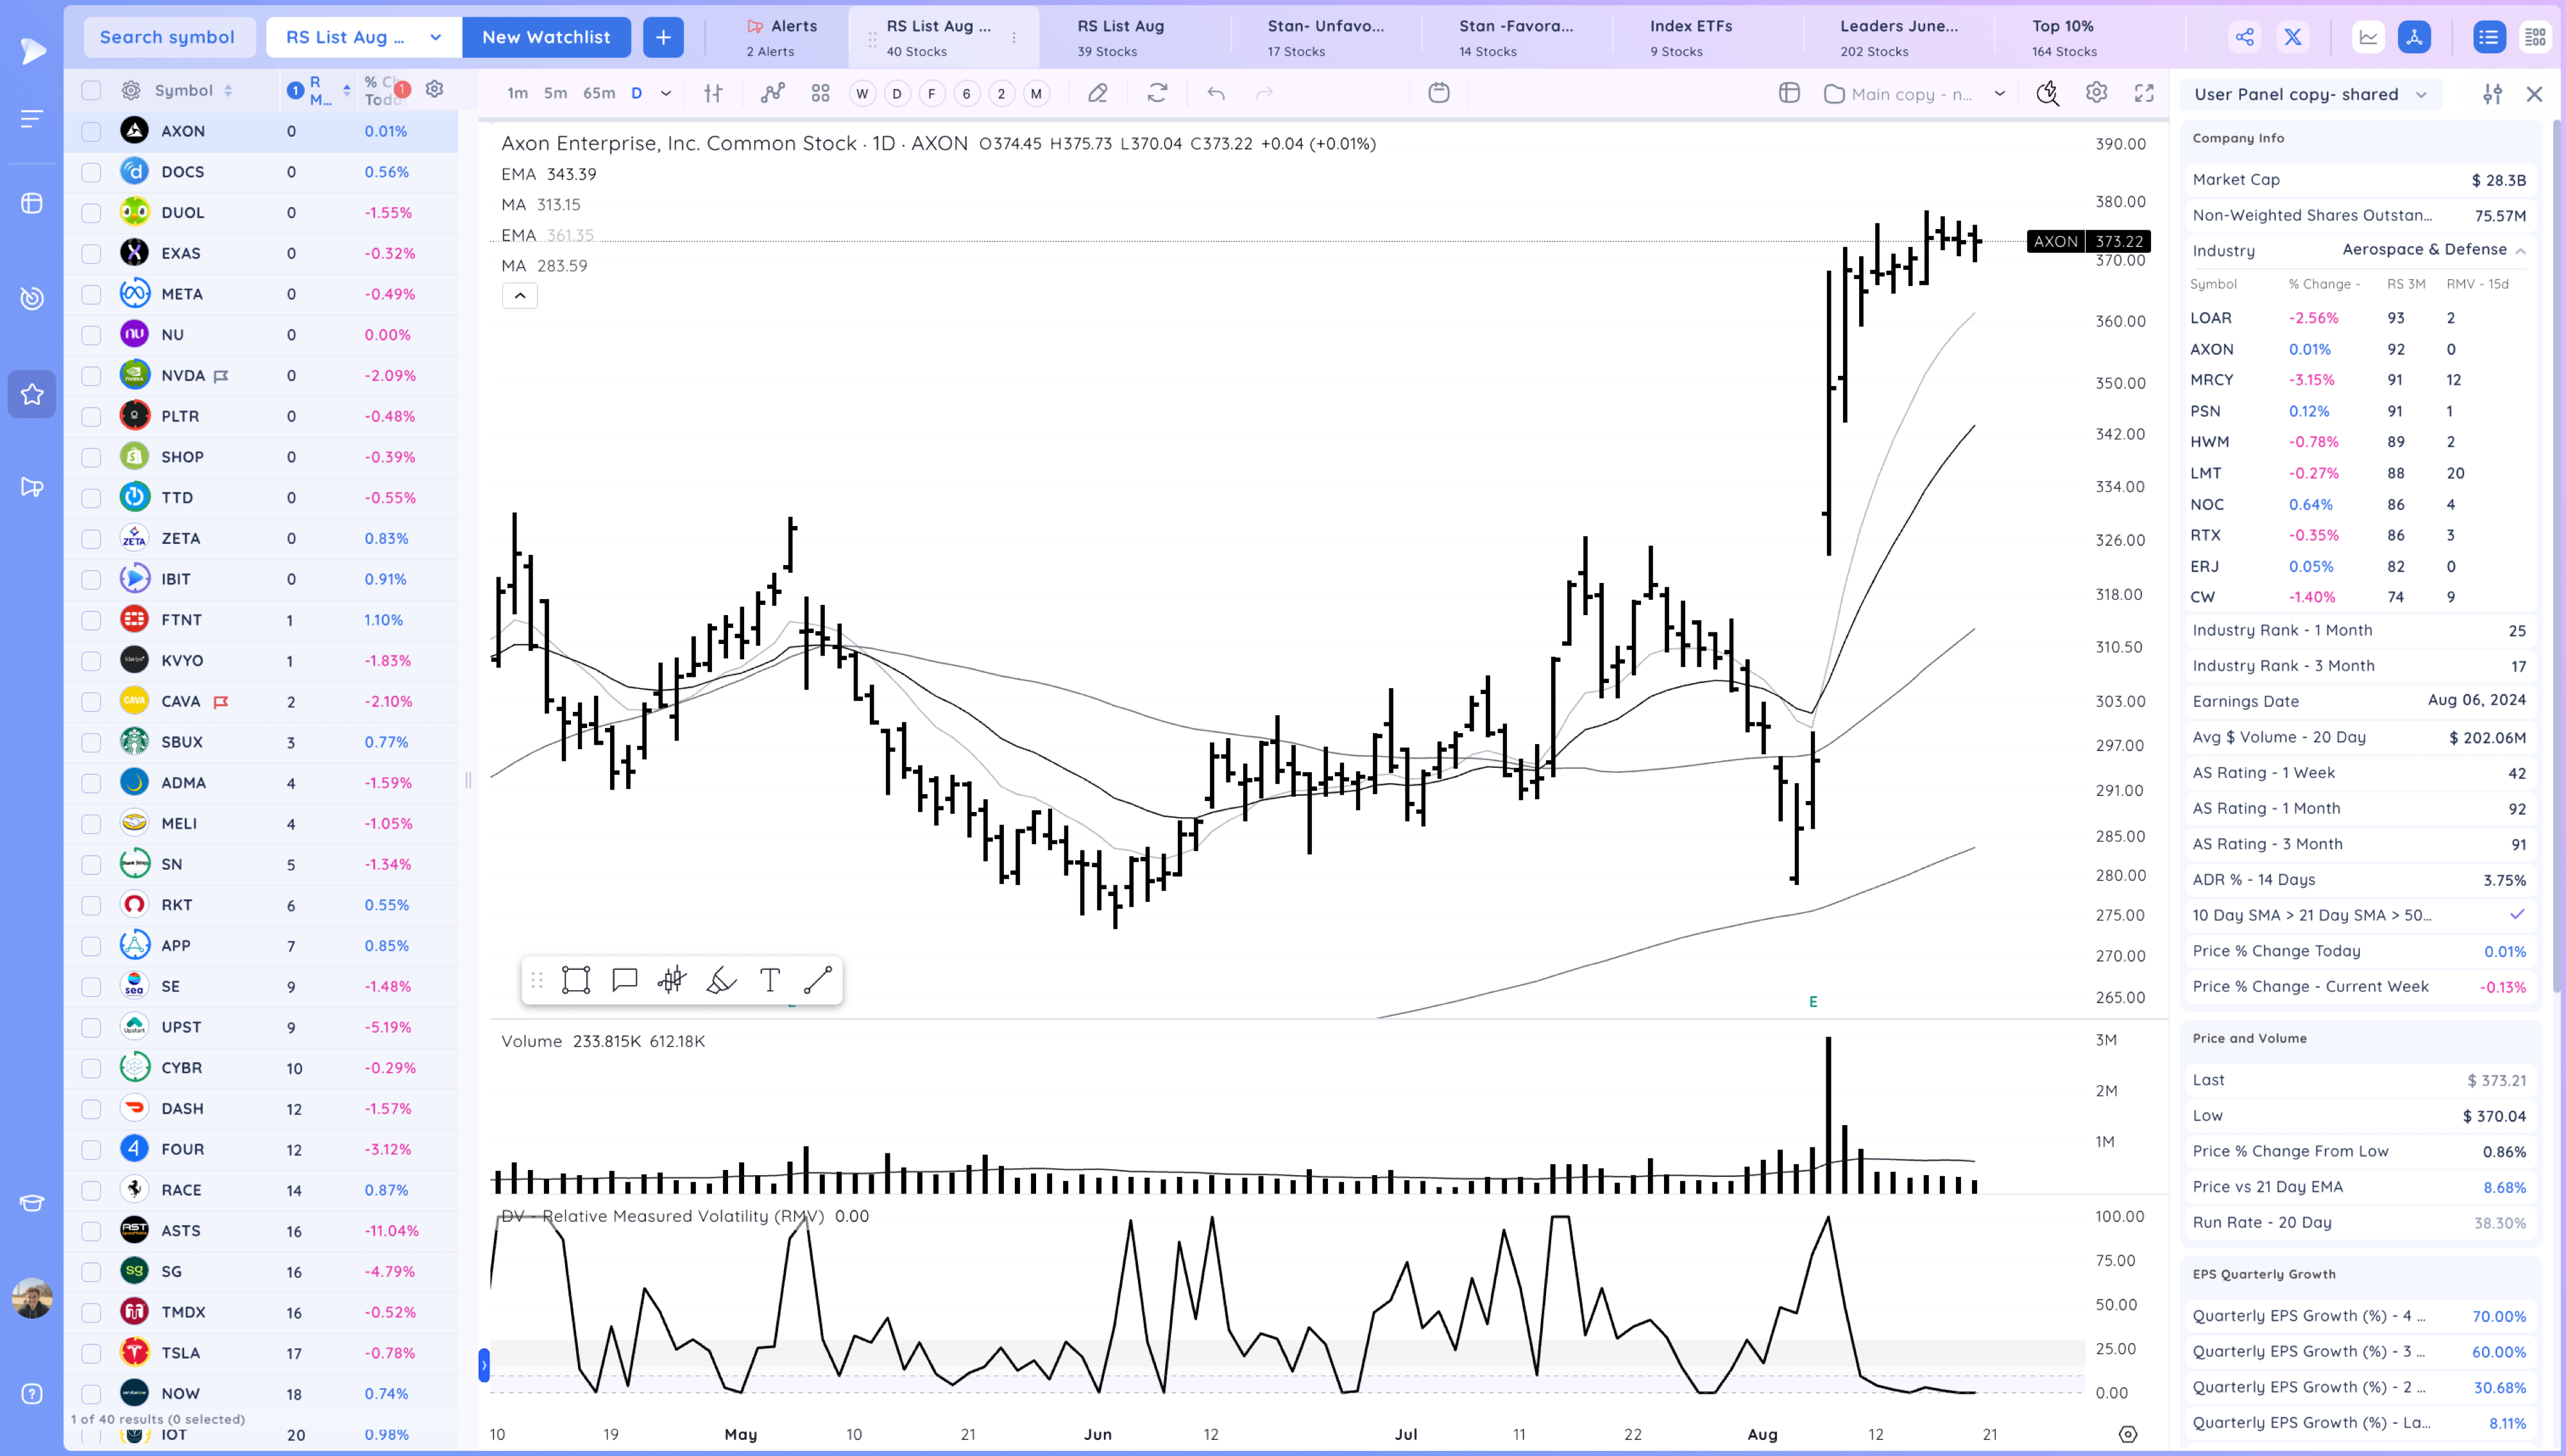Toggle fullscreen chart view
2566x1456 pixels.
tap(2144, 93)
